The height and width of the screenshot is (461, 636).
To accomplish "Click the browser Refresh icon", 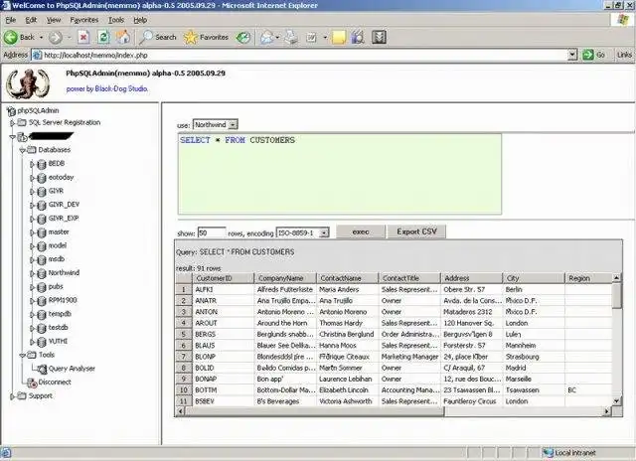I will [x=101, y=37].
